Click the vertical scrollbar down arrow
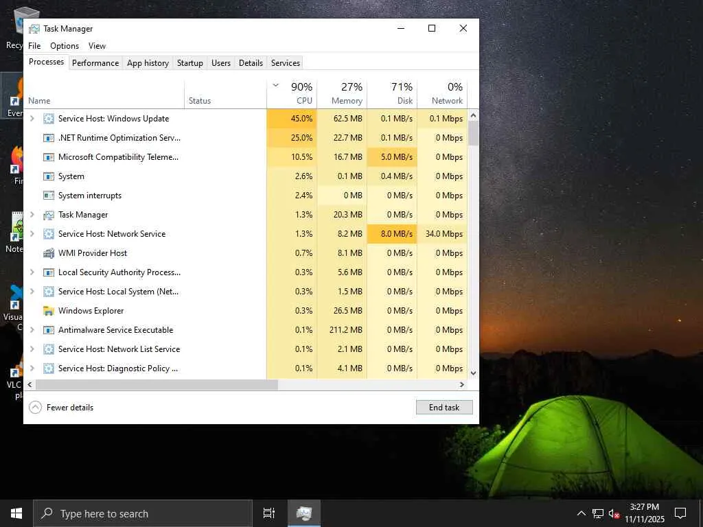The width and height of the screenshot is (703, 527). click(474, 373)
